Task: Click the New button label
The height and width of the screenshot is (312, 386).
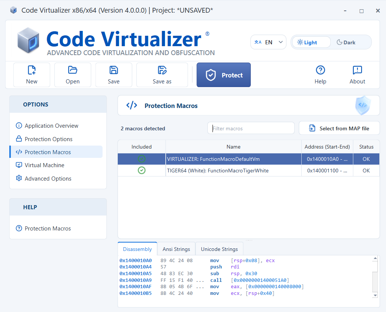Action: tap(32, 82)
